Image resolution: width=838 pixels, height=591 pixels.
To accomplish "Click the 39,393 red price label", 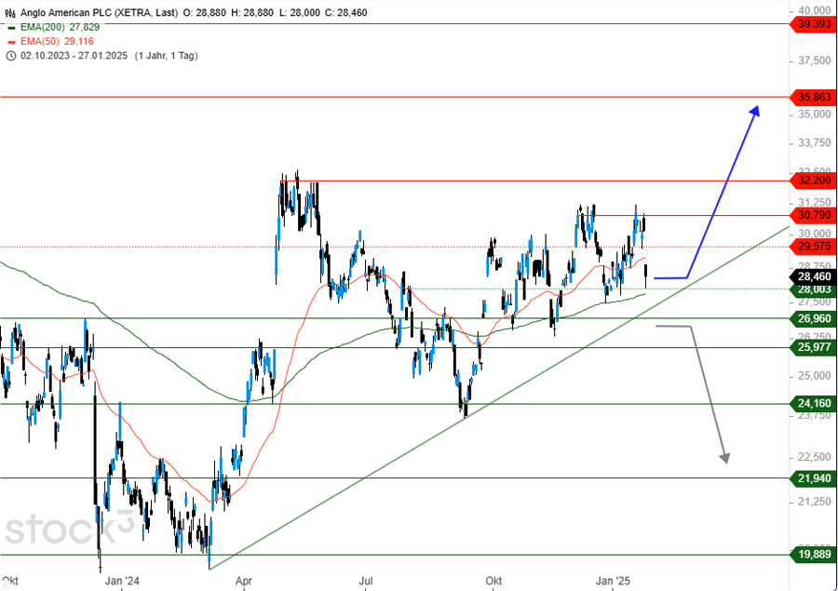I will [814, 24].
